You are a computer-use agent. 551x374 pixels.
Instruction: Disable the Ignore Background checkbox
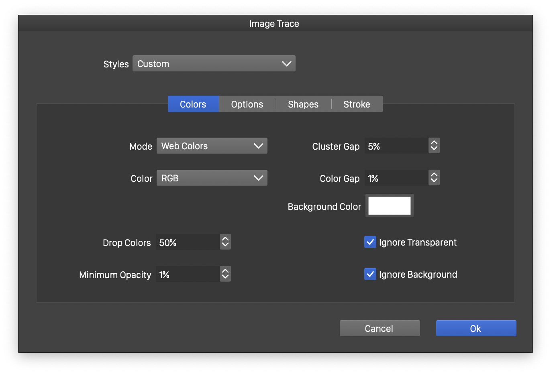(370, 274)
